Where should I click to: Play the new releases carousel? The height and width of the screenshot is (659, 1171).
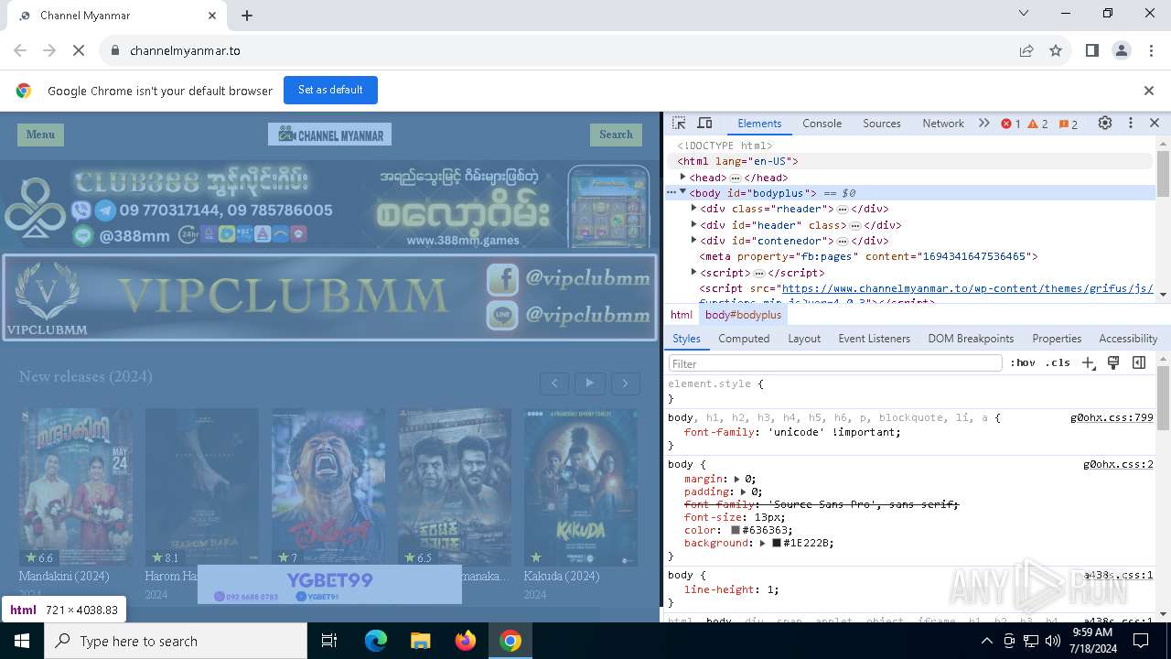coord(590,384)
